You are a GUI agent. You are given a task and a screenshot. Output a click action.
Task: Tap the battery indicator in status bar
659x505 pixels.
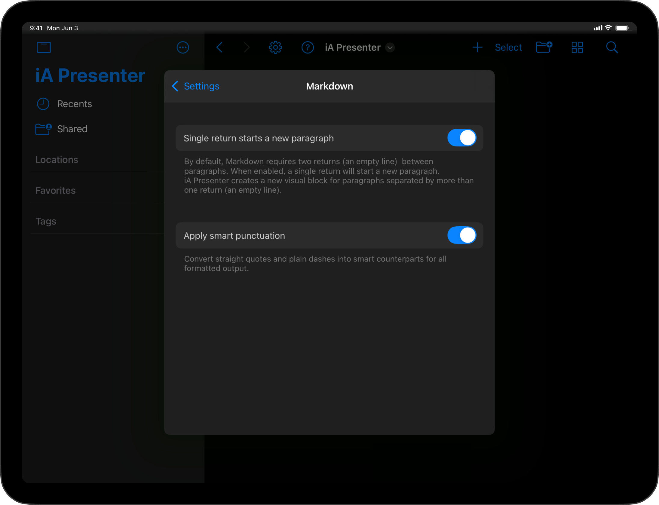click(622, 28)
